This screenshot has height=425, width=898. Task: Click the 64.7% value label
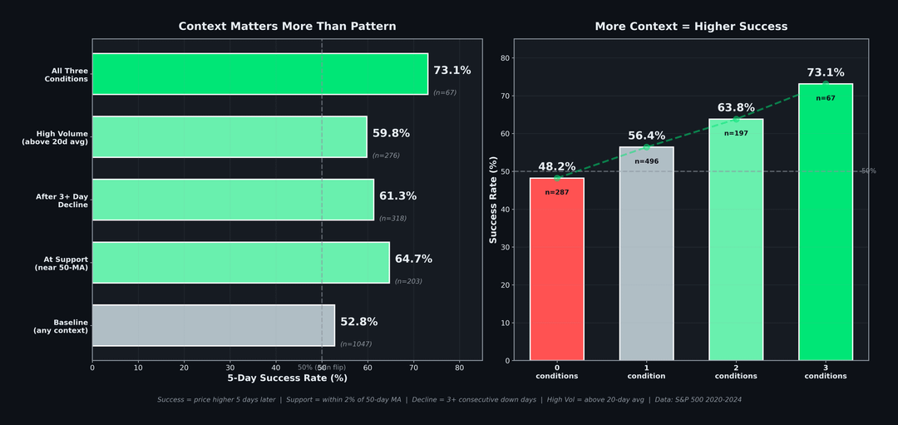413,259
